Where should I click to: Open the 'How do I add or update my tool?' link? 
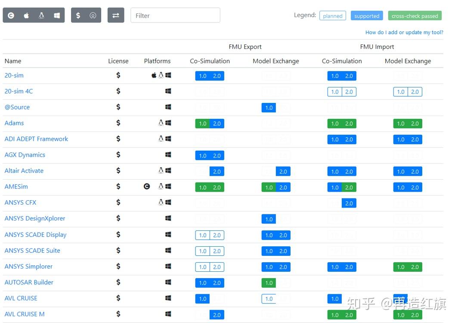tap(404, 32)
